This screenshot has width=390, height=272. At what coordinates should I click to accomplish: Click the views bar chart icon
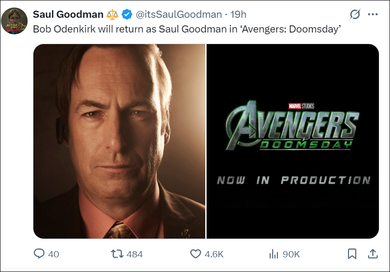click(x=273, y=254)
